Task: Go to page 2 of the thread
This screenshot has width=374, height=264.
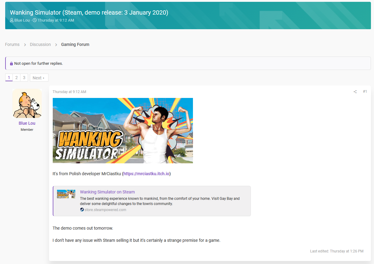Action: 16,78
